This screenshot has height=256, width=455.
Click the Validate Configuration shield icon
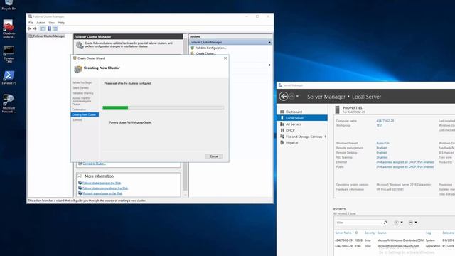pyautogui.click(x=192, y=48)
